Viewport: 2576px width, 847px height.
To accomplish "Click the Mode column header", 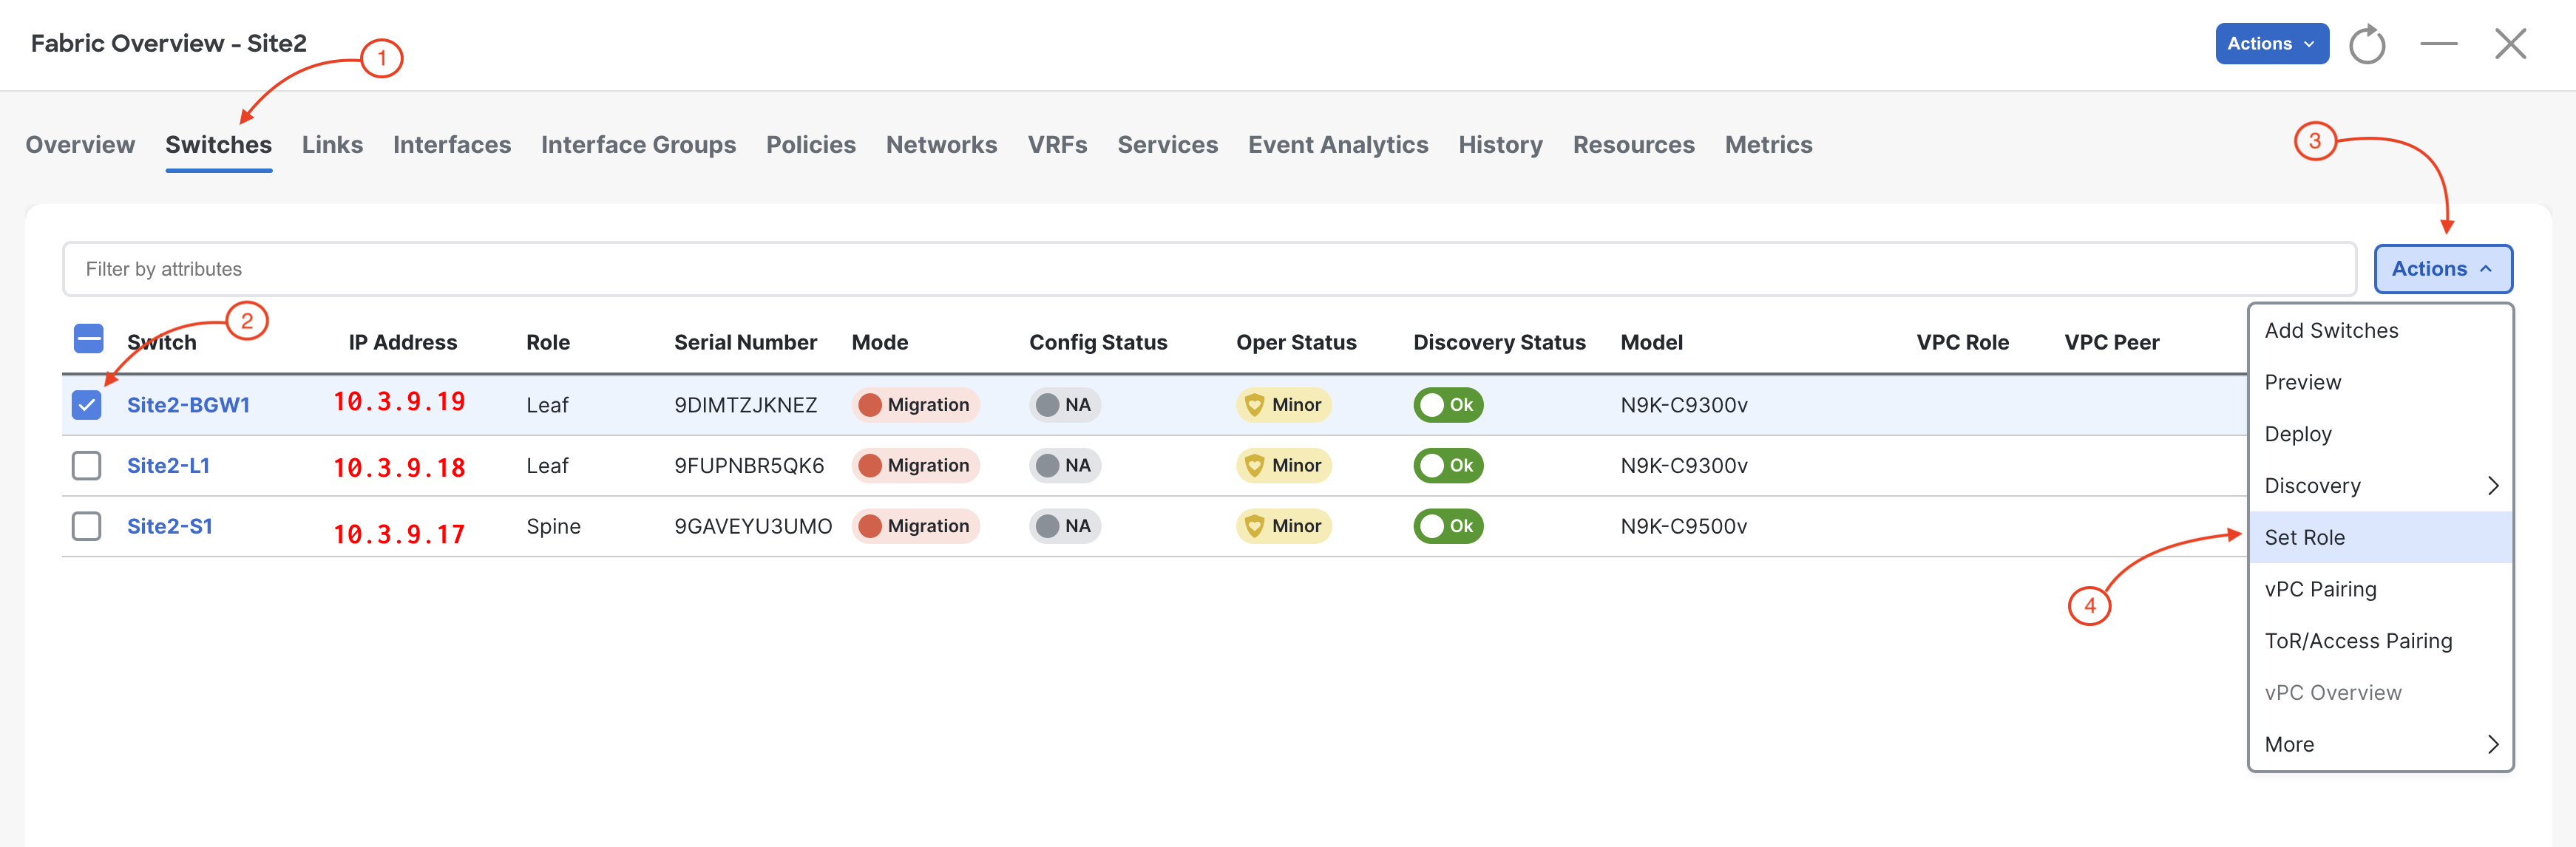I will coord(879,343).
